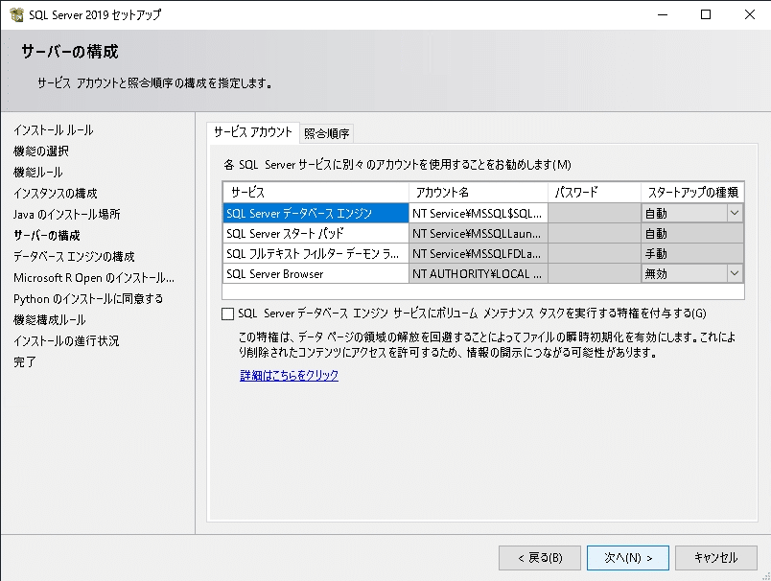Viewport: 771px width, 581px height.
Task: Select インストールの進行状況 step in sidebar
Action: point(66,341)
